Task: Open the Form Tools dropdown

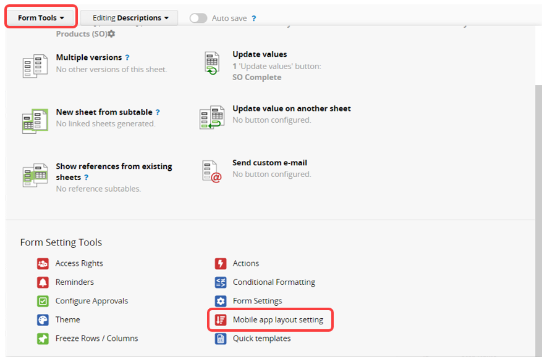Action: click(x=41, y=18)
